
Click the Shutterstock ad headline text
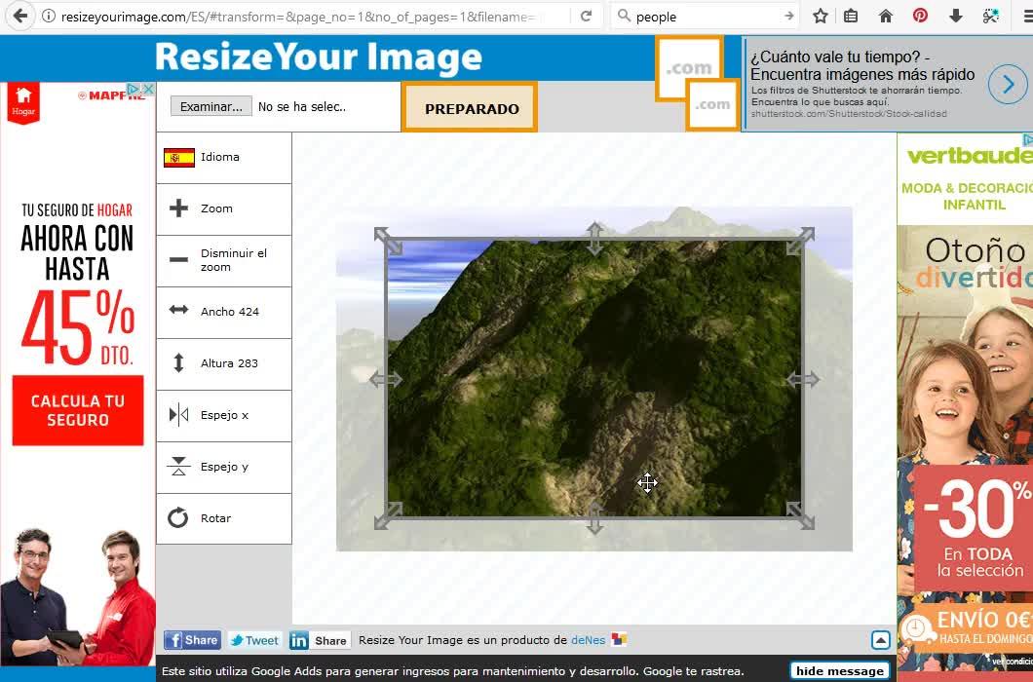coord(862,66)
